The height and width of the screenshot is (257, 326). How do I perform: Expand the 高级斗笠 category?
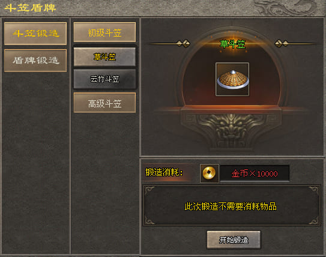[x=104, y=103]
